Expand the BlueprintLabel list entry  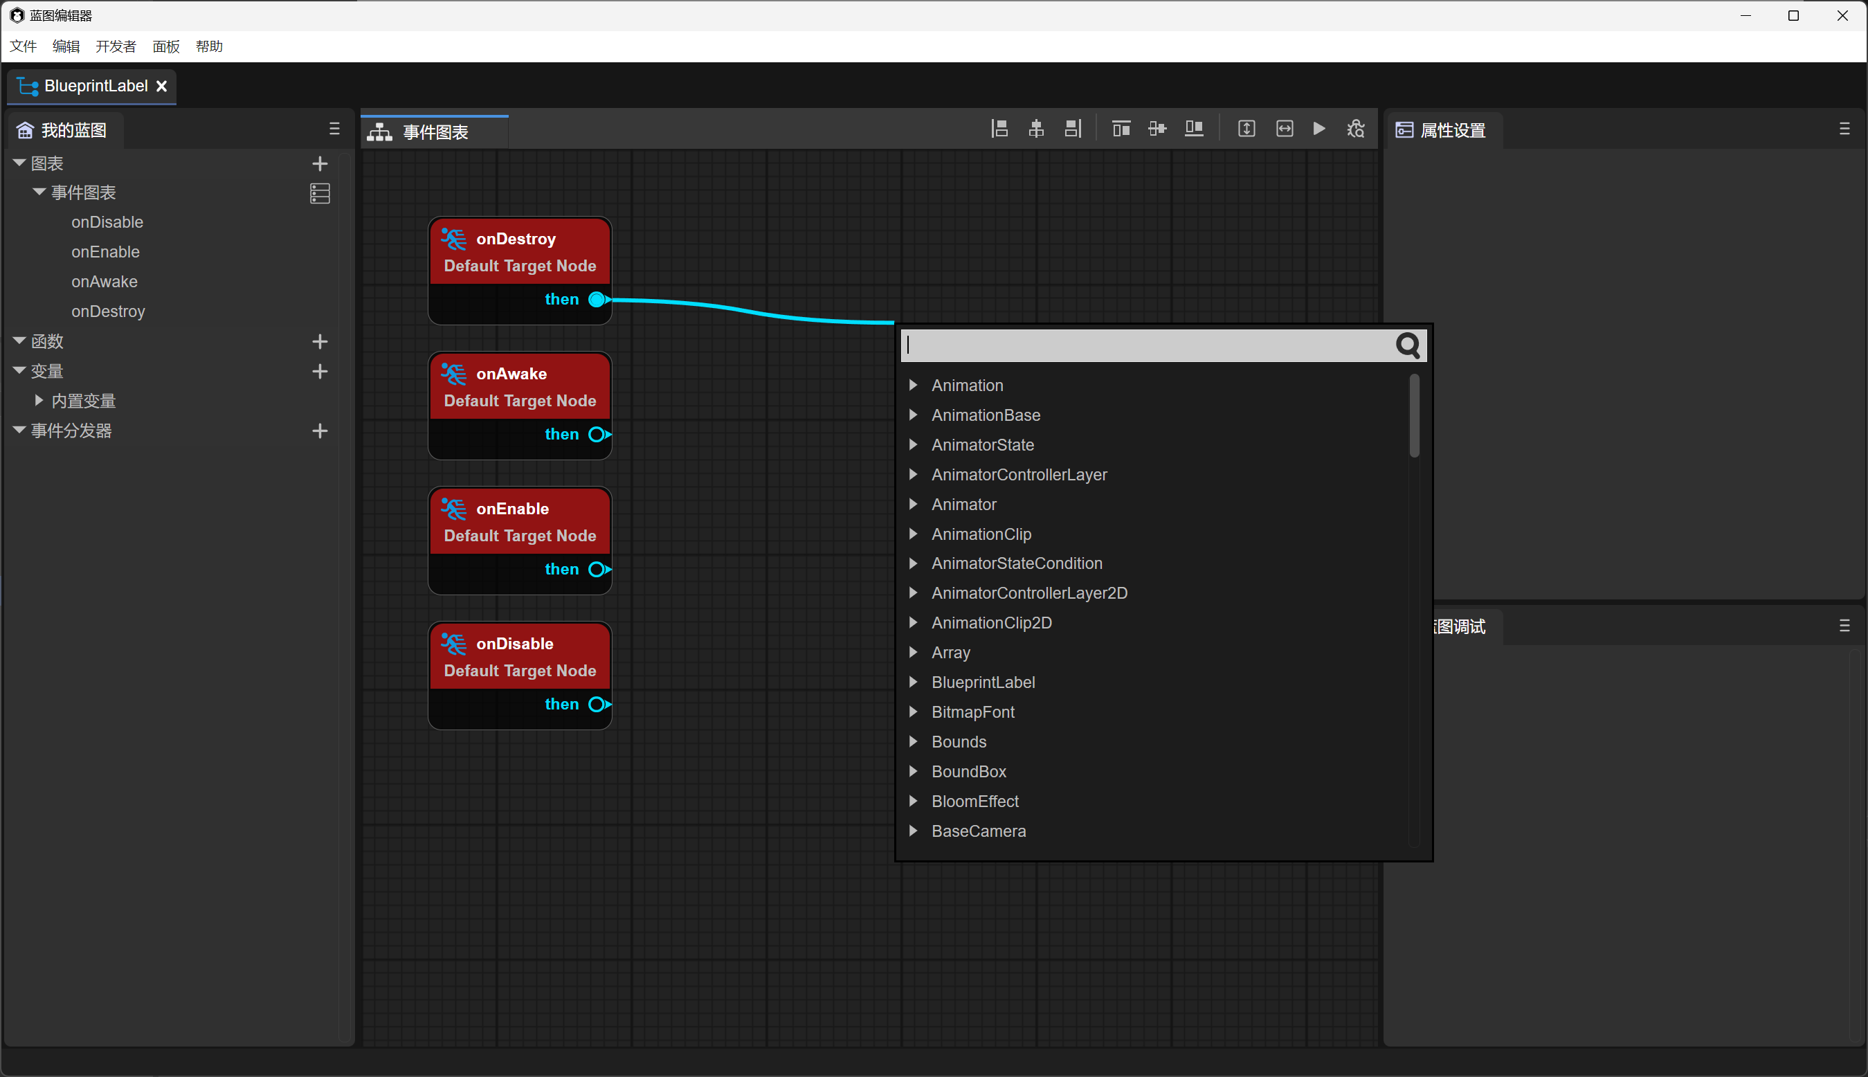[914, 682]
